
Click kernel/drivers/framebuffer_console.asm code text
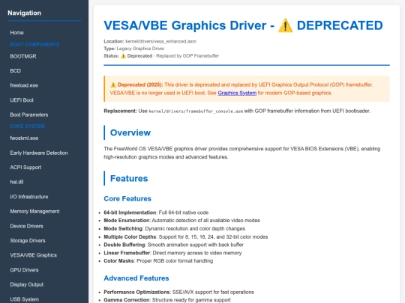click(x=196, y=111)
